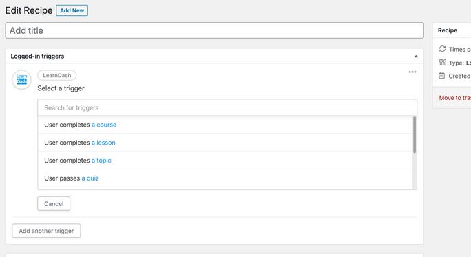Click Add another trigger button
The image size is (471, 257).
[x=46, y=231]
